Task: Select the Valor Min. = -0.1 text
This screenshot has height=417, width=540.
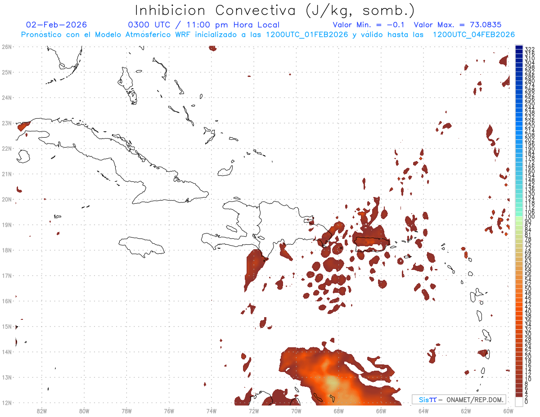Action: coord(368,25)
